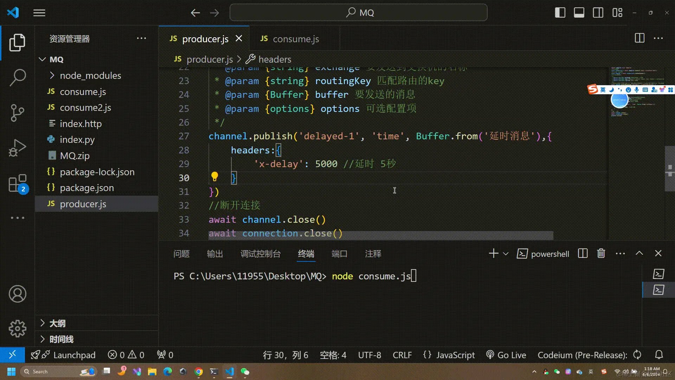Switch to 端口 ports panel tab
The width and height of the screenshot is (675, 380).
(x=339, y=254)
